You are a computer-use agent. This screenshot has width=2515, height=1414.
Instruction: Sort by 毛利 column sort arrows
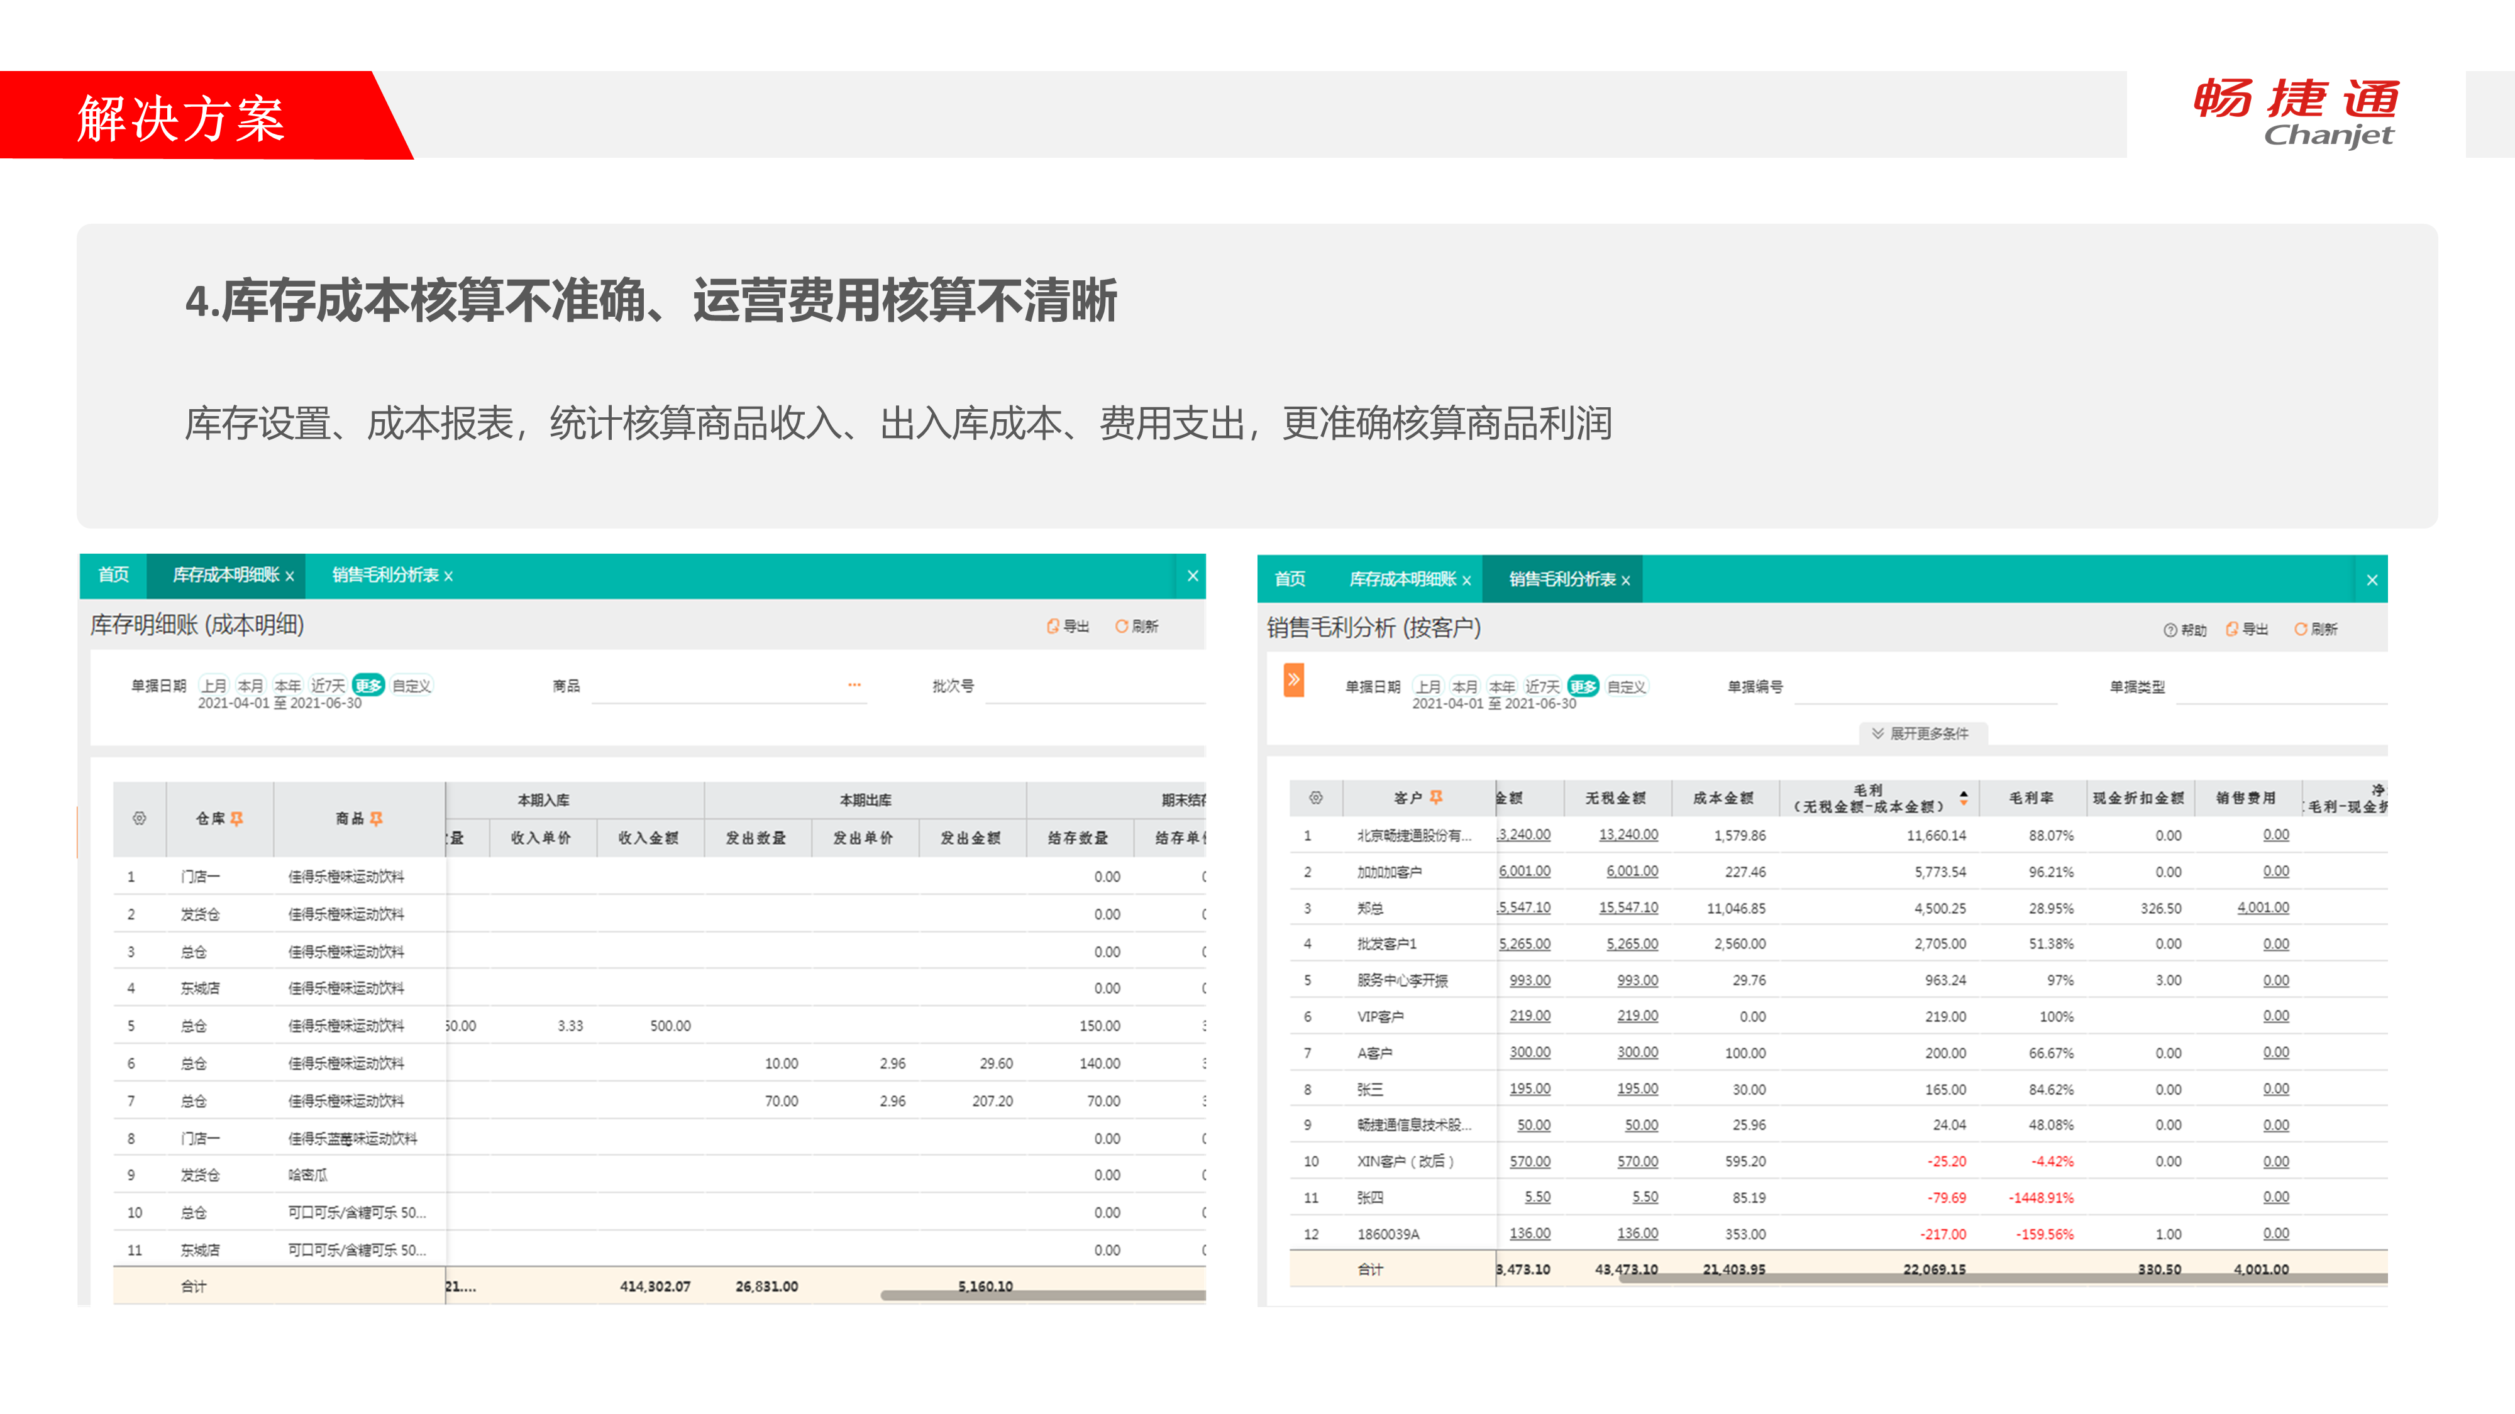[x=1964, y=799]
